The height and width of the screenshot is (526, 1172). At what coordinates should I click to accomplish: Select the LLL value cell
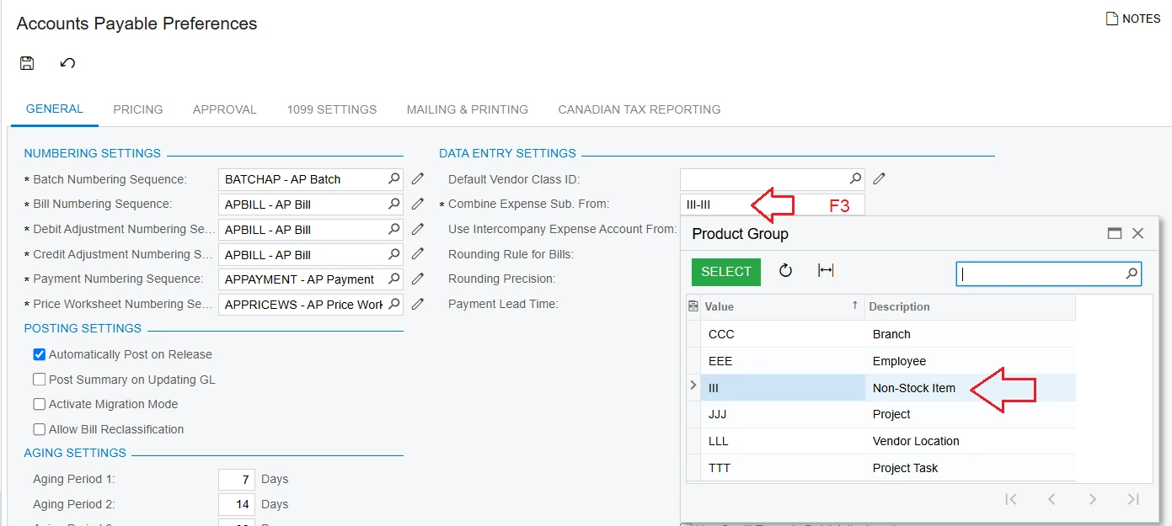point(783,441)
